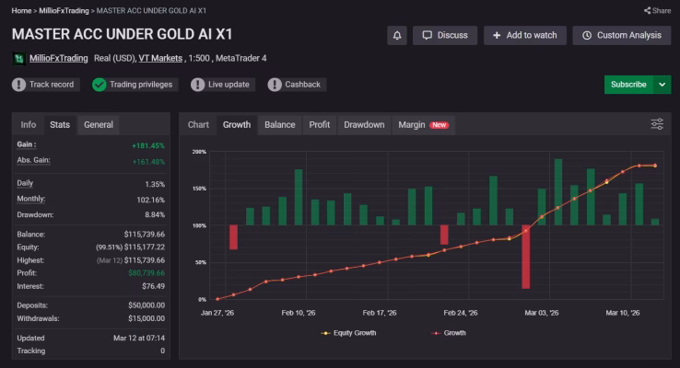The height and width of the screenshot is (368, 680).
Task: Toggle Growth series in chart legend
Action: point(449,333)
